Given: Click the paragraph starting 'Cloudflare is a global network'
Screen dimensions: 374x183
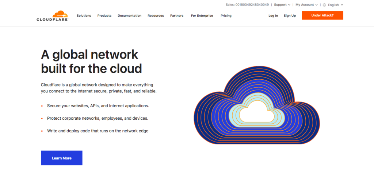Looking at the screenshot, I should (99, 88).
